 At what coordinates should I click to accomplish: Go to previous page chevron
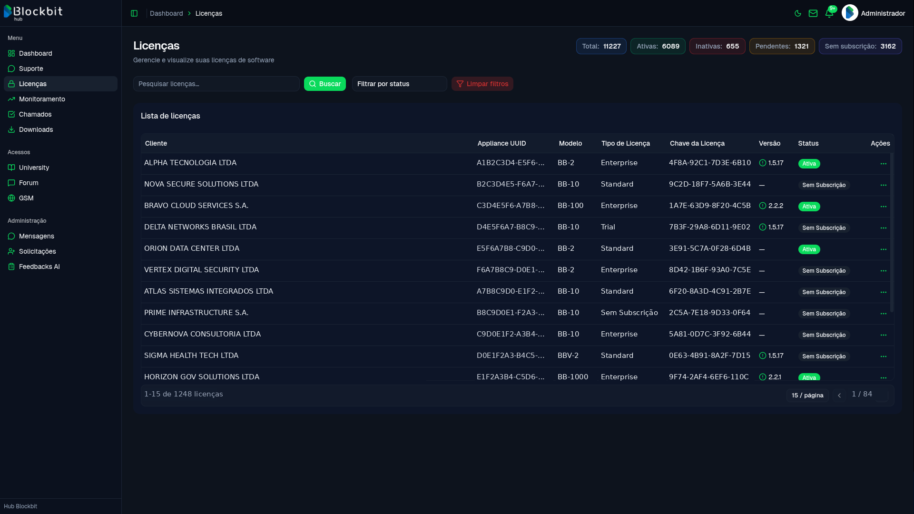tap(839, 395)
